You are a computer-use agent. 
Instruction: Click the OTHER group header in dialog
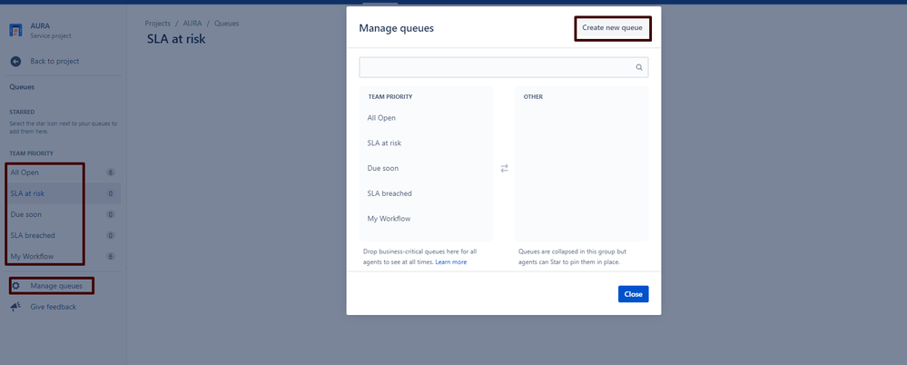tap(533, 97)
